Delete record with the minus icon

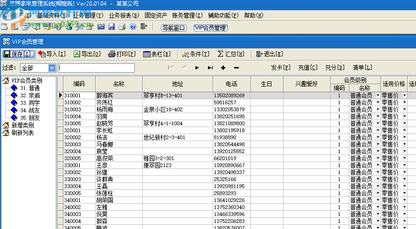tap(236, 68)
